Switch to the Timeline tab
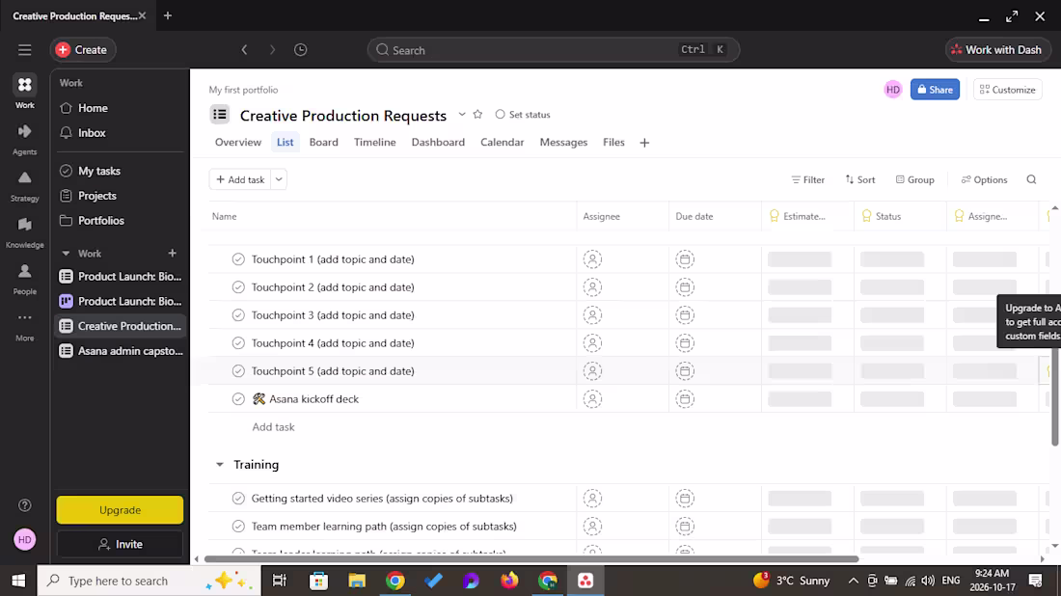This screenshot has width=1061, height=596. point(375,142)
